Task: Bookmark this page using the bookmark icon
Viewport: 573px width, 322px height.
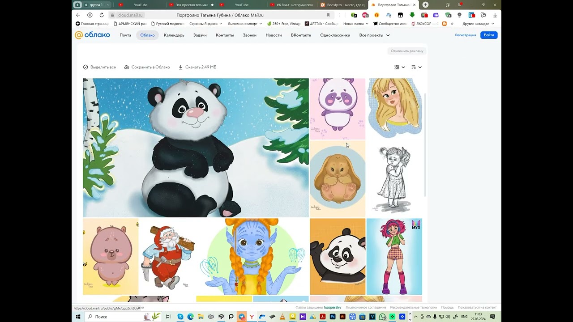Action: (x=328, y=15)
